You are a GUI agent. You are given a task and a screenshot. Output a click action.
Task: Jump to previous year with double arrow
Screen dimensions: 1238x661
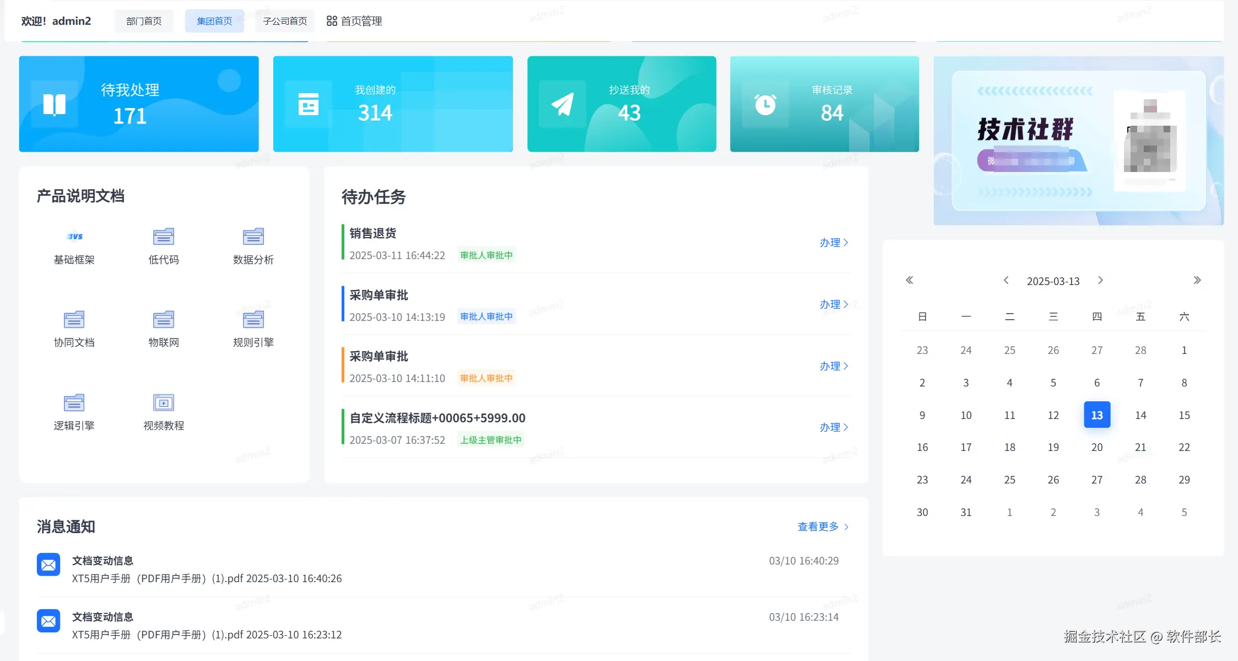coord(910,280)
